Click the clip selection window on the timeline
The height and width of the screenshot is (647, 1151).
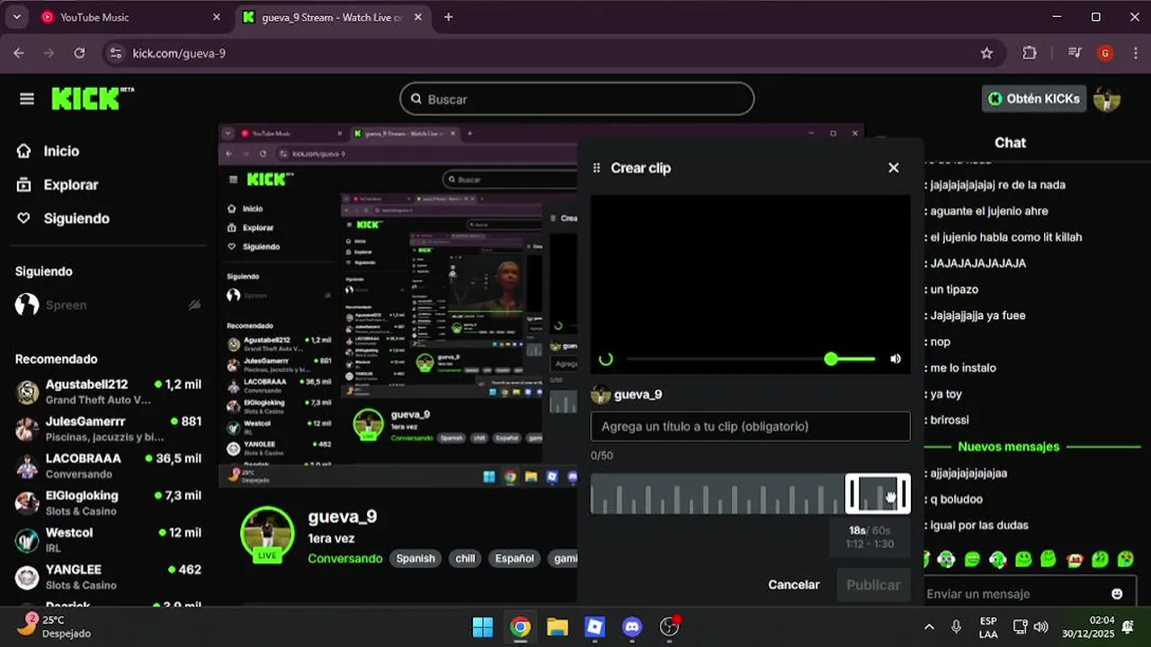pyautogui.click(x=878, y=493)
